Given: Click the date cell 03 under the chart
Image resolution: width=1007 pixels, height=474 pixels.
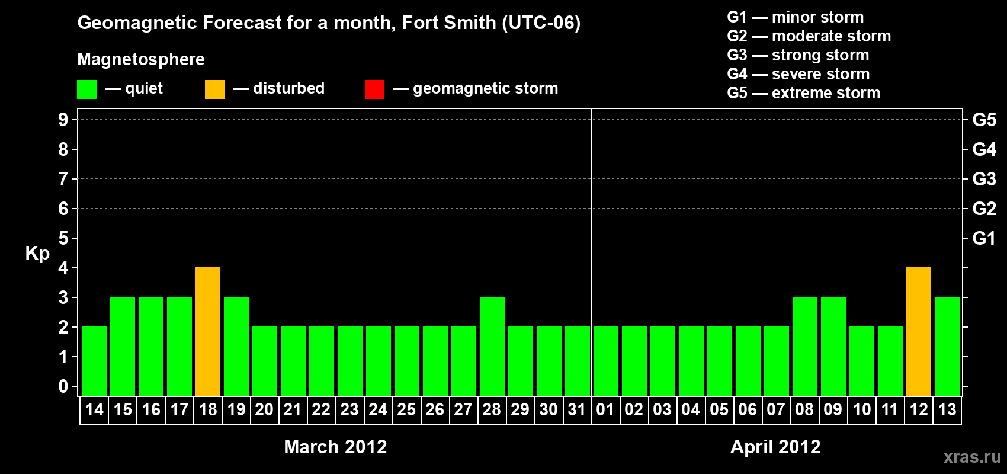Looking at the screenshot, I should 663,410.
